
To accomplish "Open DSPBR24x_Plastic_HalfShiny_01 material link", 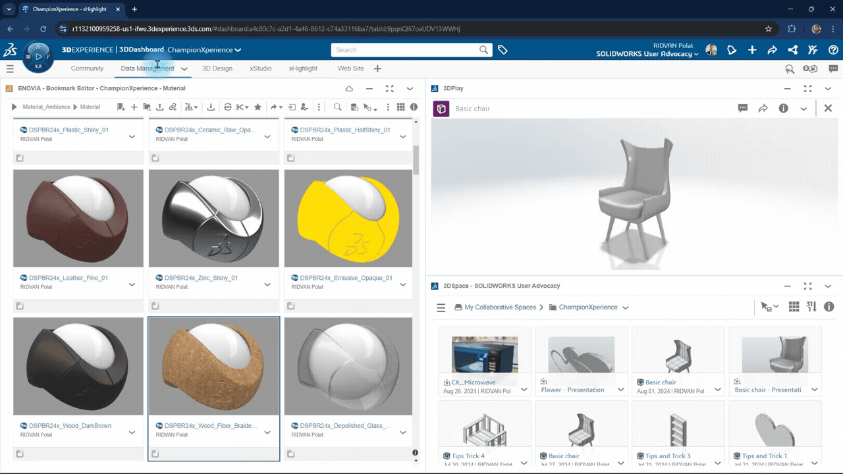I will click(x=345, y=130).
